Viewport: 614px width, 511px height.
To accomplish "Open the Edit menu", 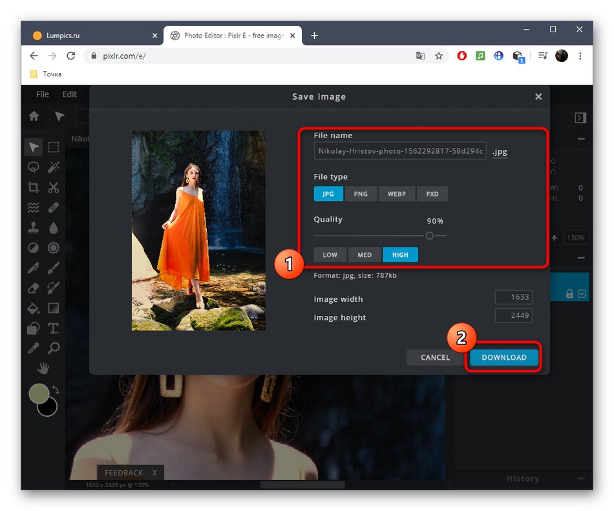I will 69,94.
